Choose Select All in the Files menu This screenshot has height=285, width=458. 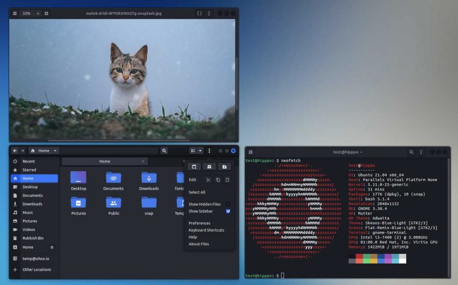pyautogui.click(x=197, y=192)
